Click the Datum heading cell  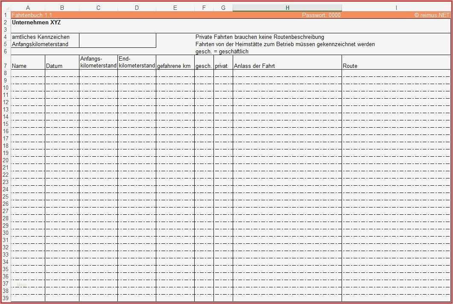[x=62, y=62]
